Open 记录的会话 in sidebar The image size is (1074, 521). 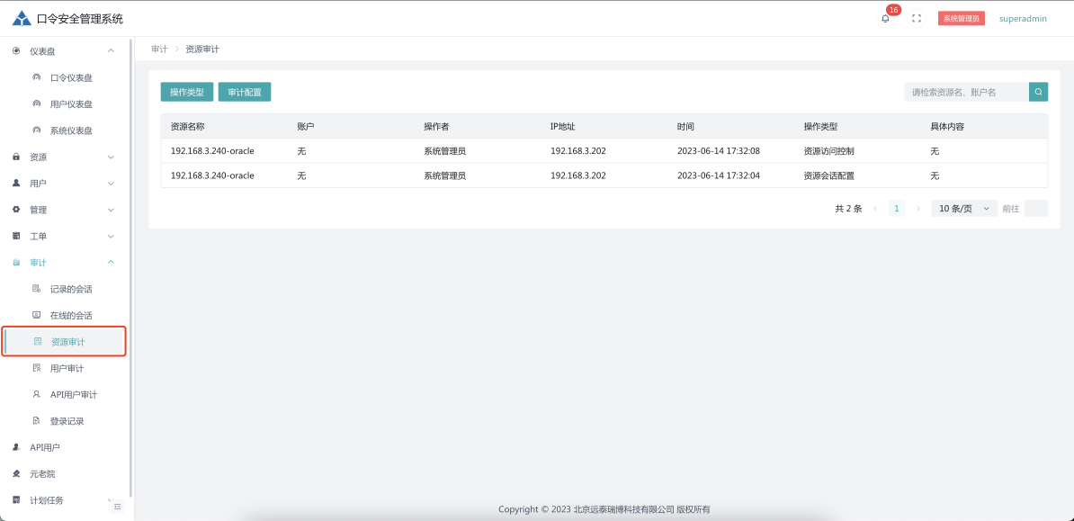[x=71, y=289]
